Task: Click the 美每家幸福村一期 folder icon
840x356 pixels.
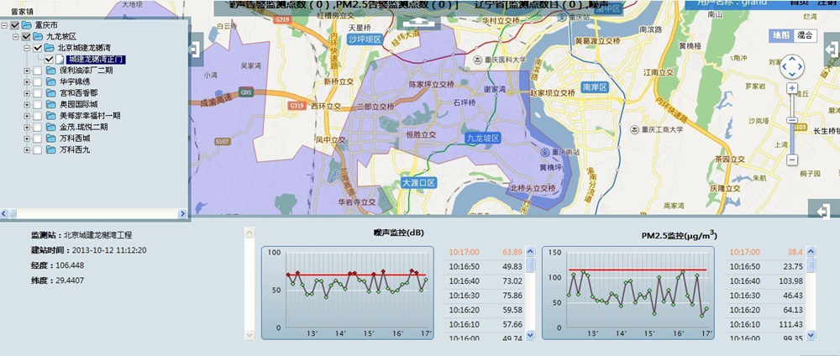Action: (x=51, y=116)
